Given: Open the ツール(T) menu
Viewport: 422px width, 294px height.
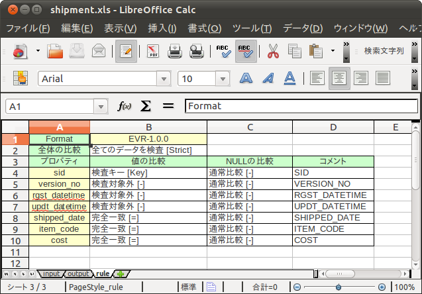Looking at the screenshot, I should click(252, 28).
